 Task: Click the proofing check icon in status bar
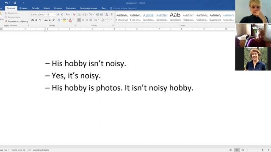29,150
